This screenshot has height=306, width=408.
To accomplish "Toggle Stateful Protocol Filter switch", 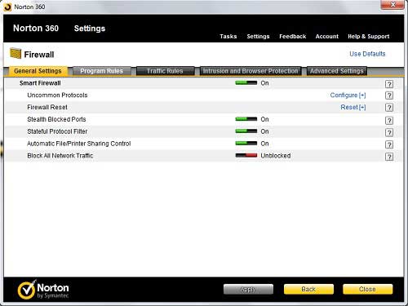I will [x=246, y=131].
